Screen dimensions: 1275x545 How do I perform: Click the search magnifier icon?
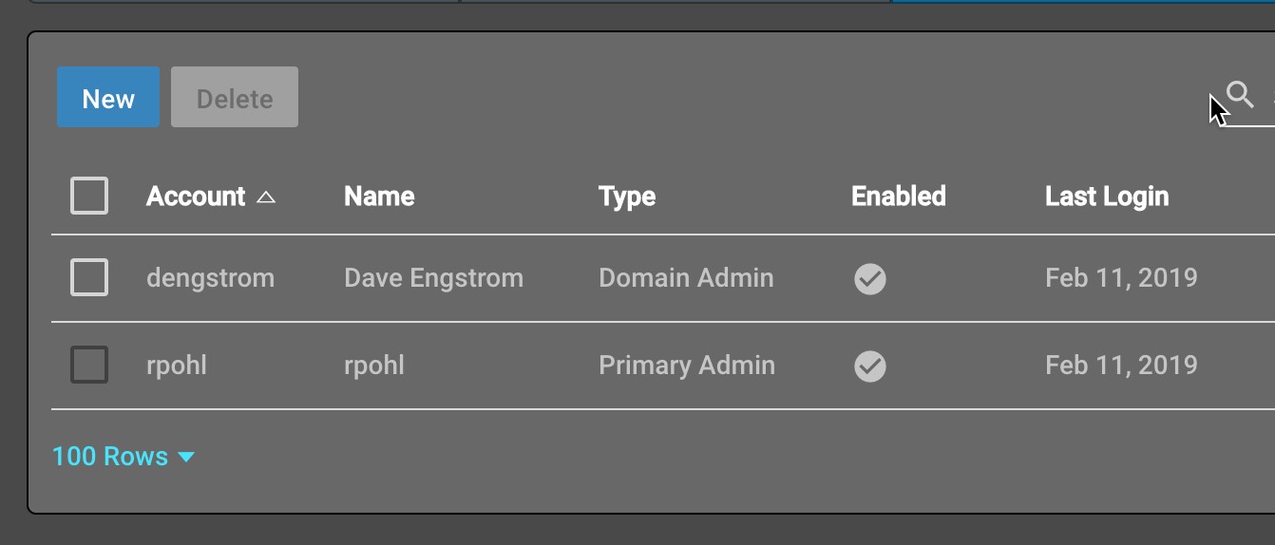tap(1240, 94)
